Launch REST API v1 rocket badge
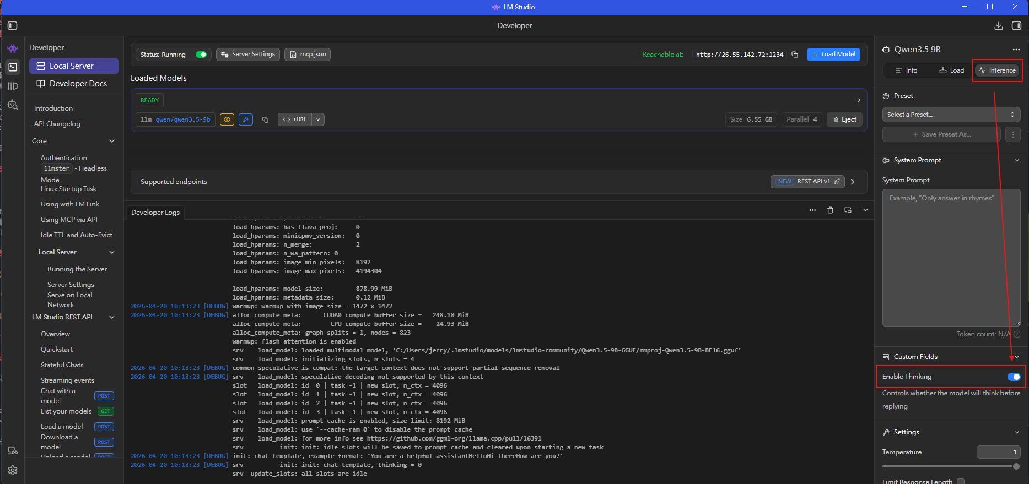 pyautogui.click(x=807, y=182)
